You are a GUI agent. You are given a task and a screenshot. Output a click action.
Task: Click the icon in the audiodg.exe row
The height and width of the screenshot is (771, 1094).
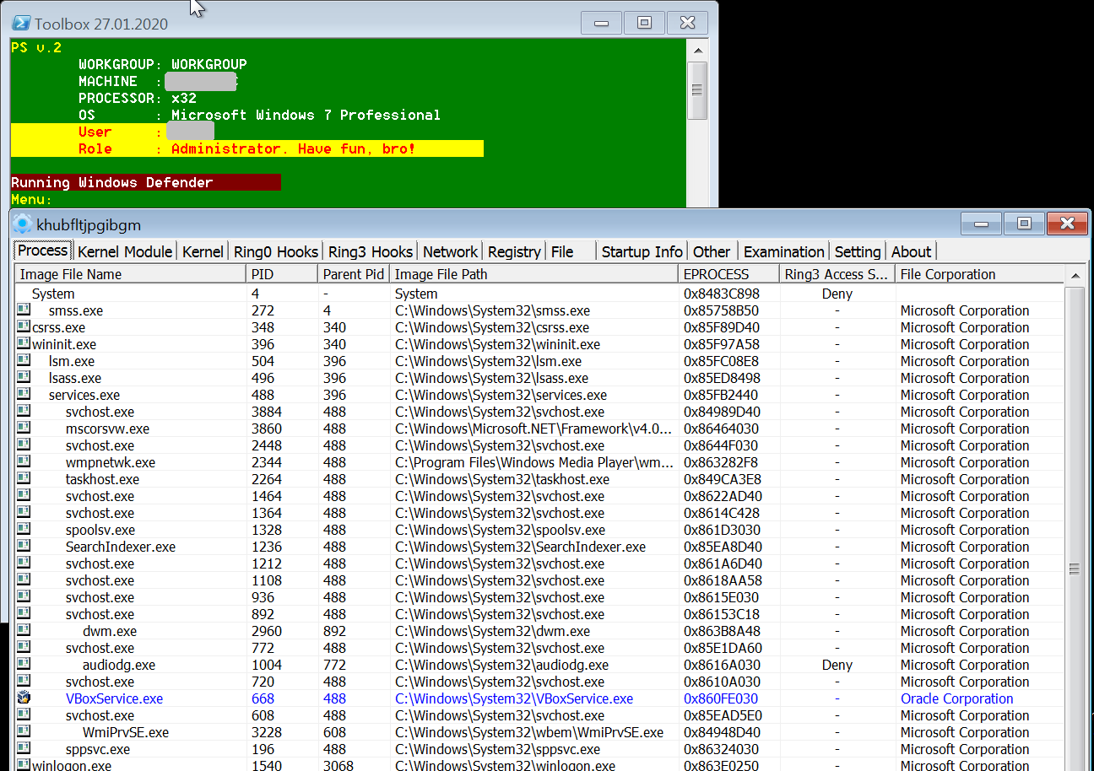23,665
